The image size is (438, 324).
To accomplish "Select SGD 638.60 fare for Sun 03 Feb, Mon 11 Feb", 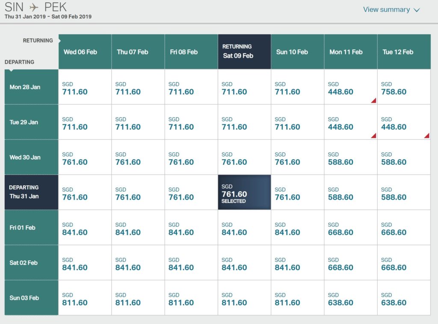I will (x=350, y=298).
